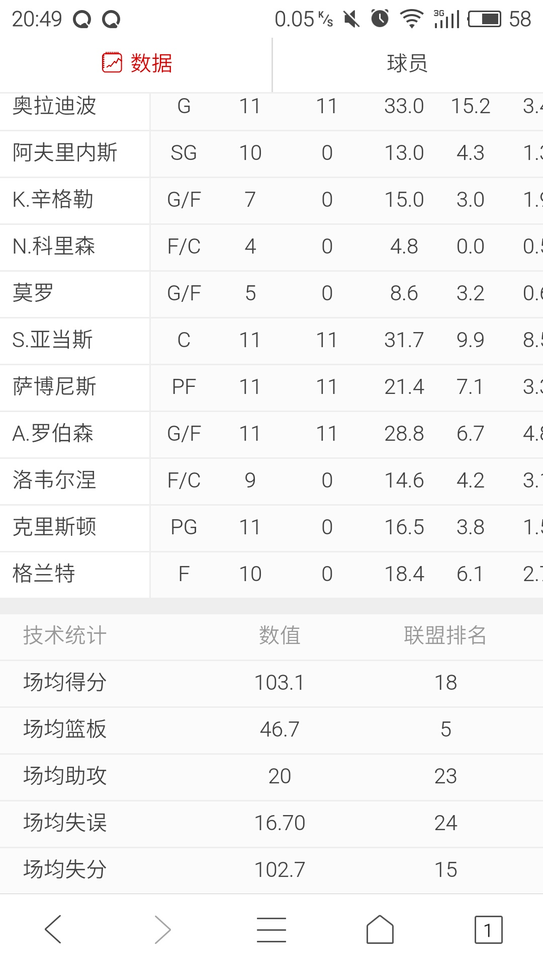The width and height of the screenshot is (543, 966).
Task: Tap player 格兰特 name
Action: pyautogui.click(x=44, y=574)
